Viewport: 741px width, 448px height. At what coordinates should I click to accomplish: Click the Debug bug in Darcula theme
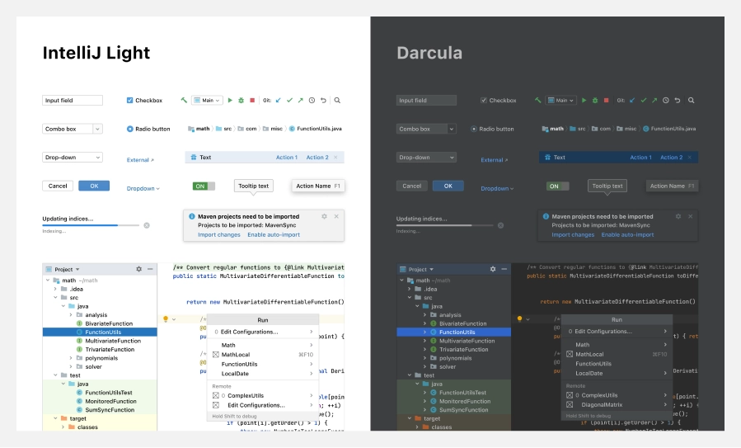pos(595,101)
